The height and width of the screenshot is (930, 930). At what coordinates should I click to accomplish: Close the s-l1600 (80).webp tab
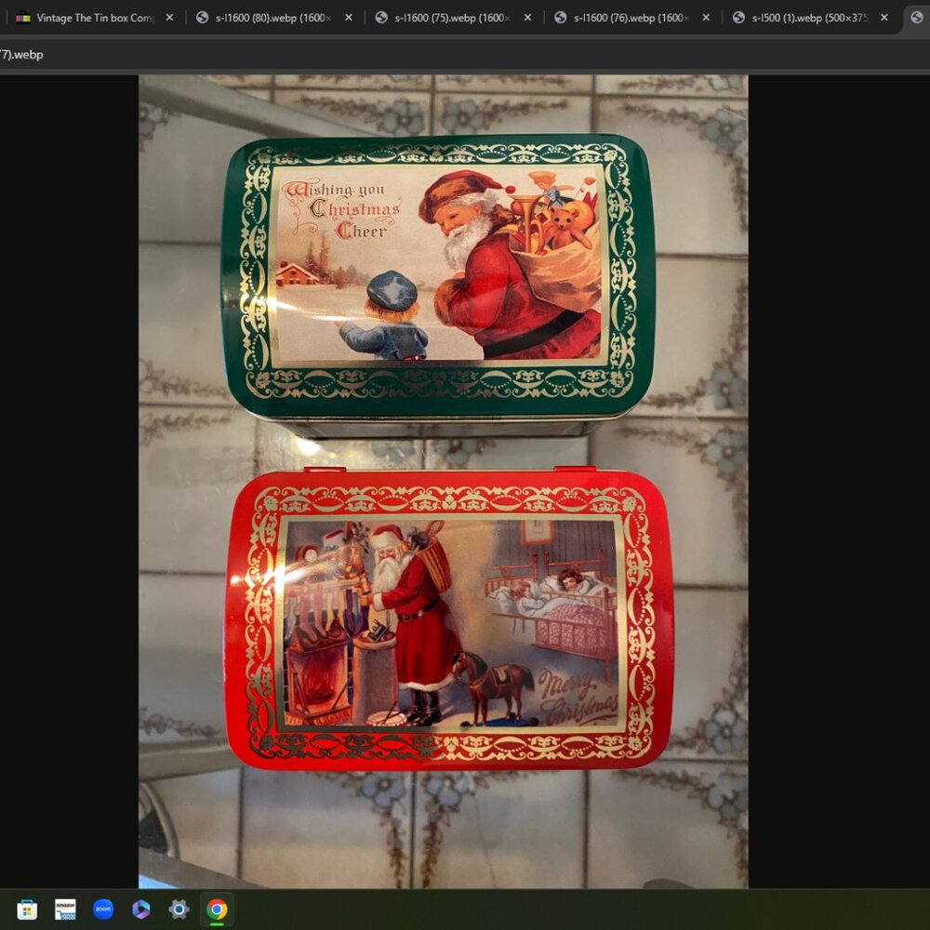pyautogui.click(x=349, y=18)
